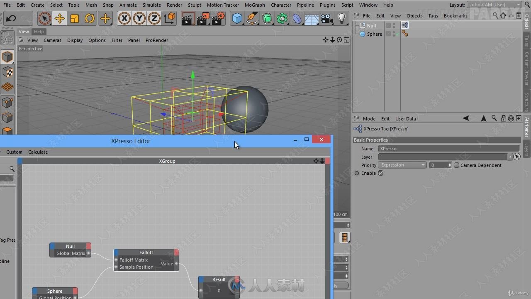Toggle Sphere object visibility dots
The width and height of the screenshot is (531, 299).
(x=394, y=34)
